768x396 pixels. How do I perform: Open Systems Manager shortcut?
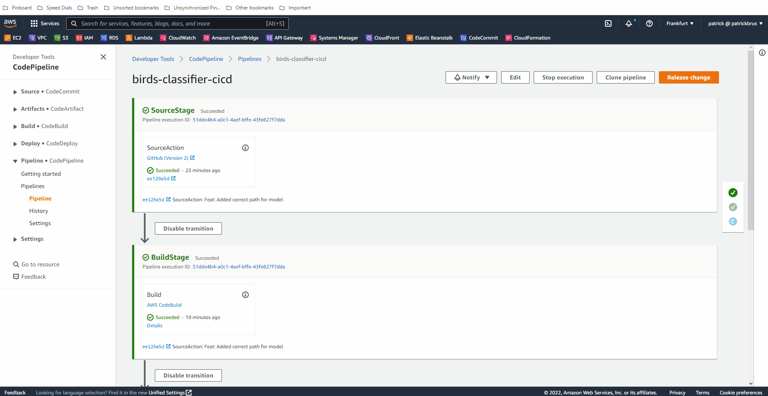click(334, 38)
